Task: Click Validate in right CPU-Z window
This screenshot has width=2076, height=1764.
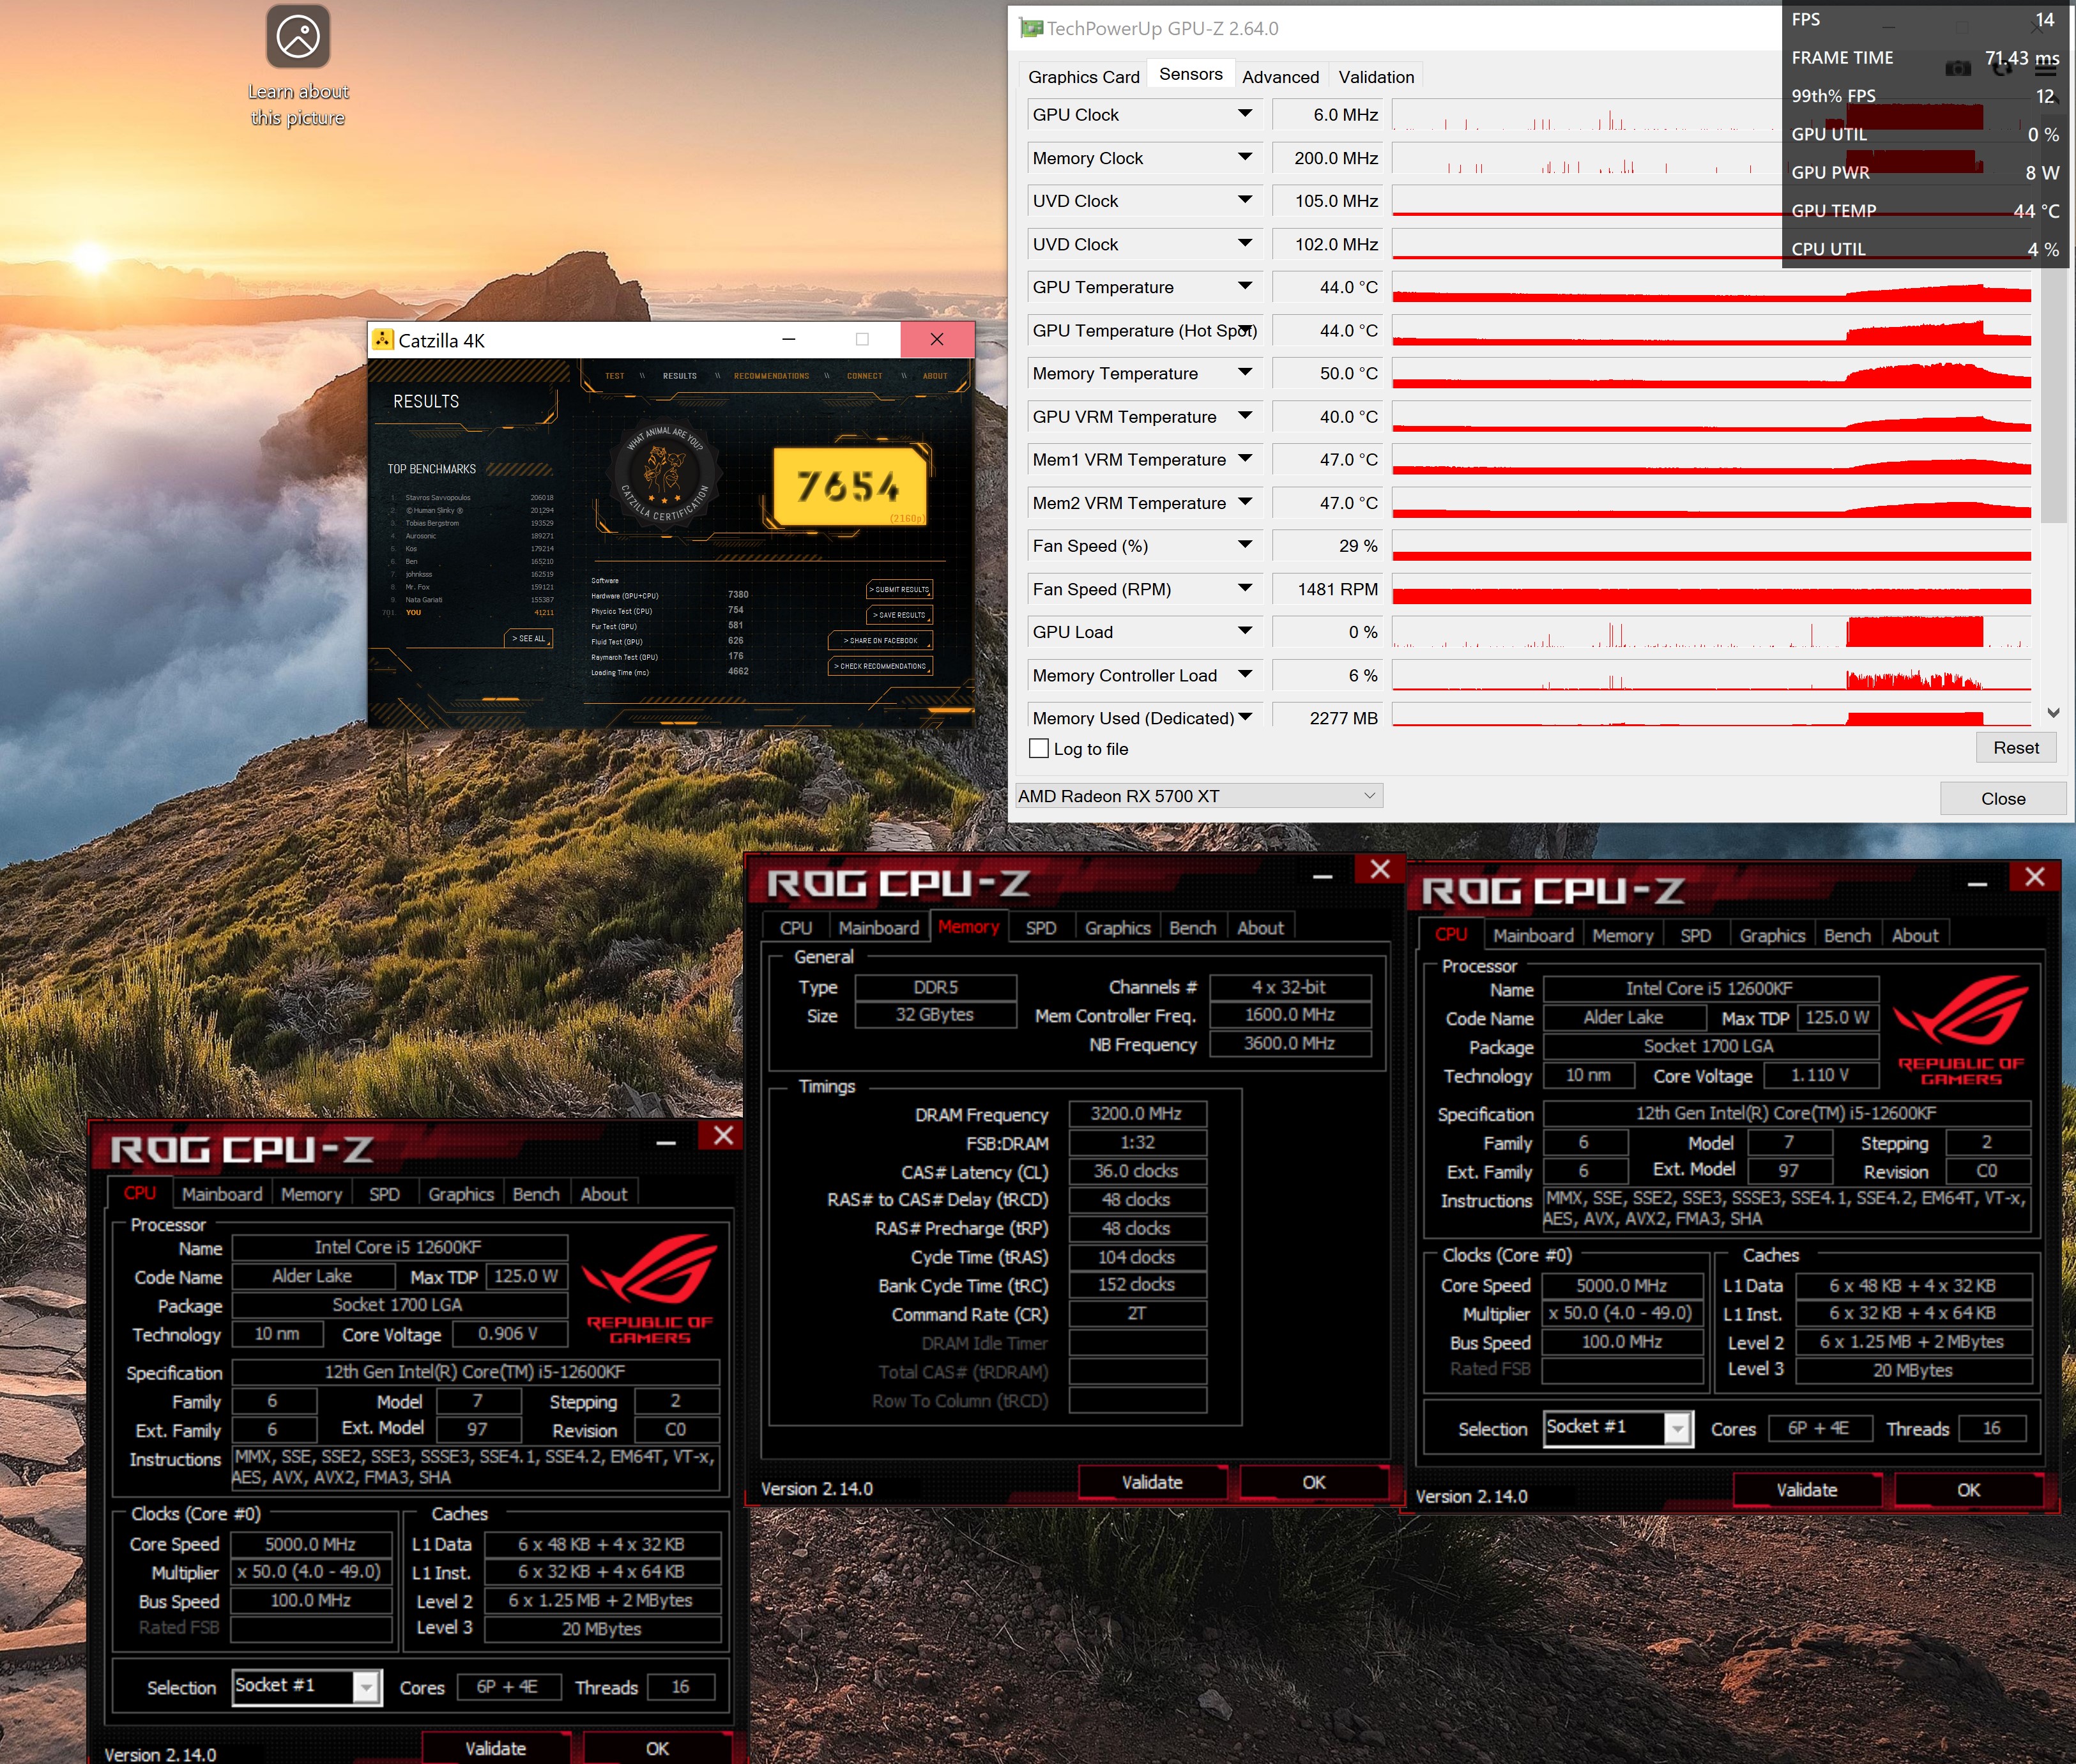Action: pyautogui.click(x=1807, y=1489)
